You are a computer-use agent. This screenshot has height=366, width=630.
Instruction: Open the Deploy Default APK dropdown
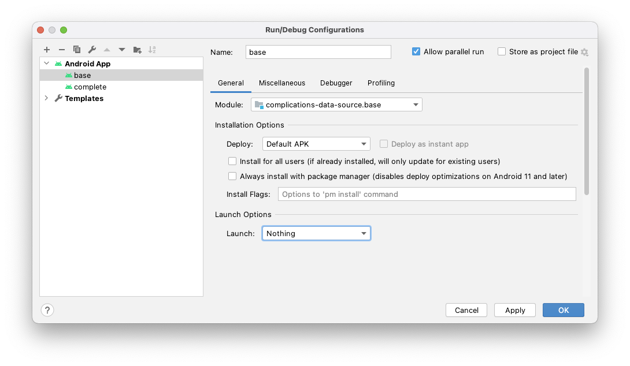point(316,144)
